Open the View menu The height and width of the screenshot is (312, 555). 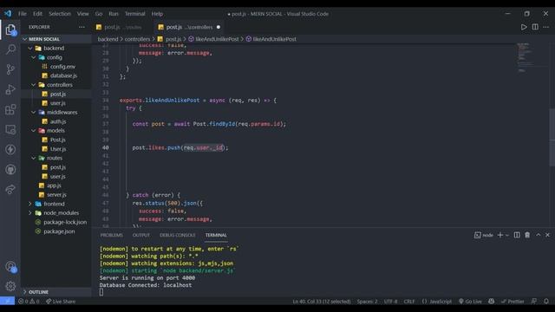pyautogui.click(x=83, y=14)
